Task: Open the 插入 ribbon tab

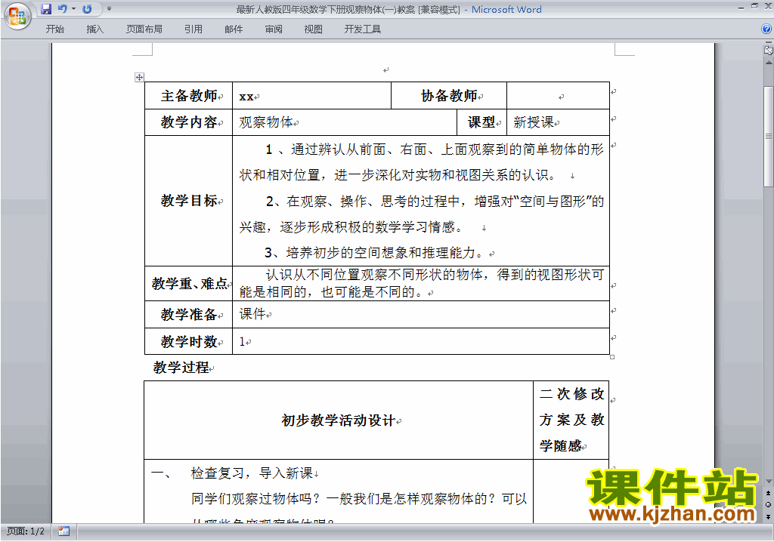Action: (94, 29)
